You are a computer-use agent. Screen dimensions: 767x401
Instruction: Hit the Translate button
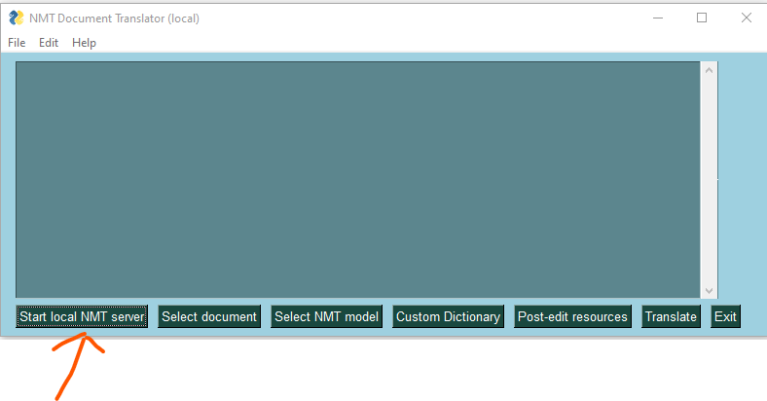(x=672, y=316)
